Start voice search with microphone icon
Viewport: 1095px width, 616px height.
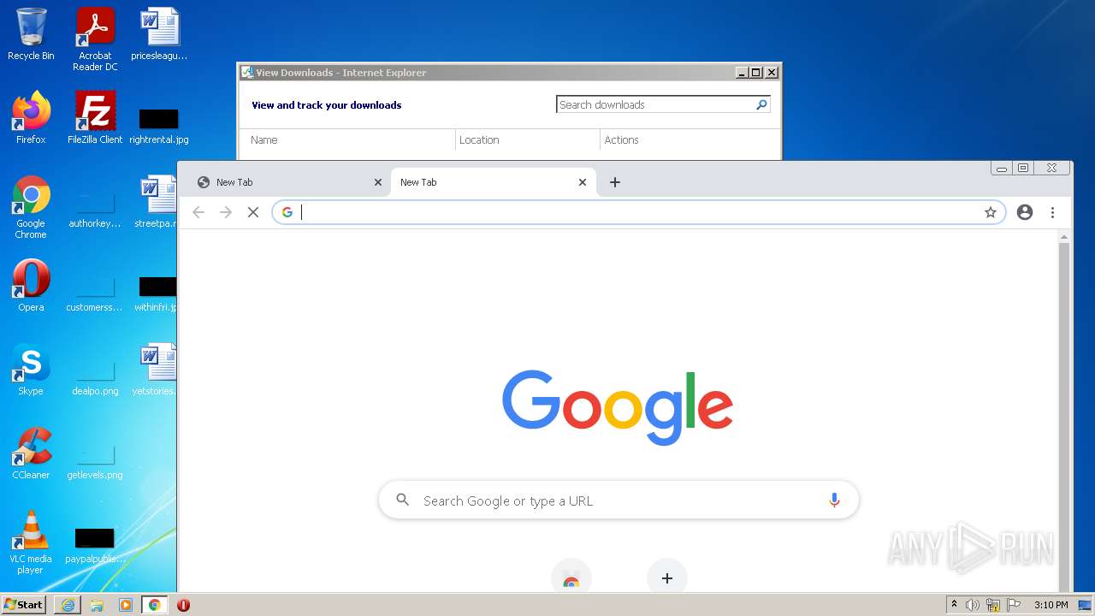point(834,500)
